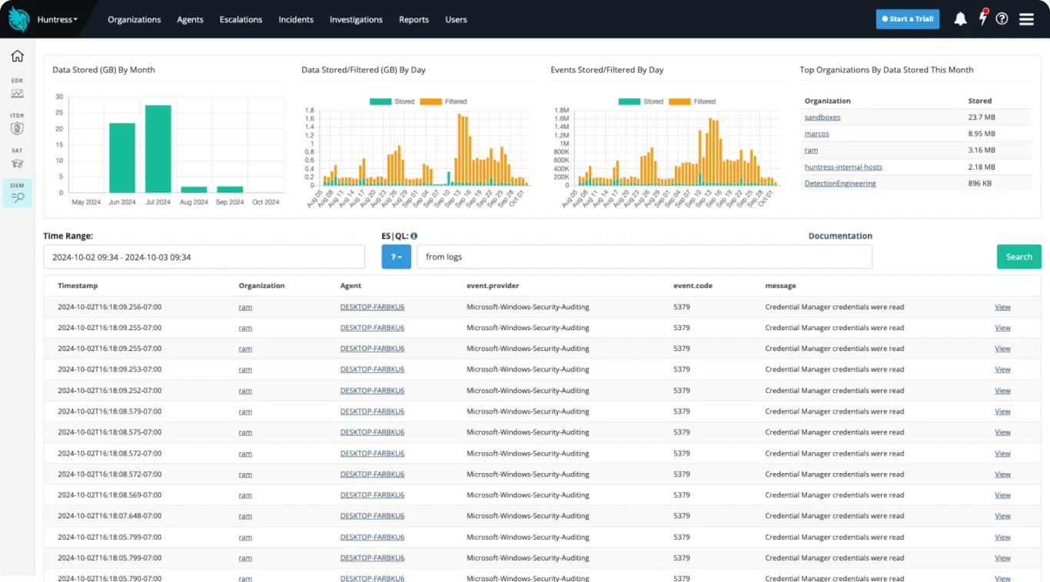Open the Time Range picker field
Screen dimensions: 1050x582
[204, 256]
